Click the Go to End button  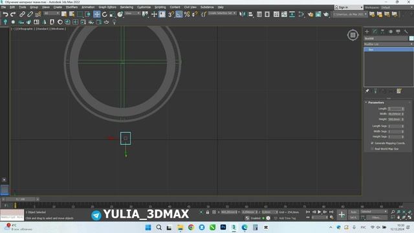(331, 212)
